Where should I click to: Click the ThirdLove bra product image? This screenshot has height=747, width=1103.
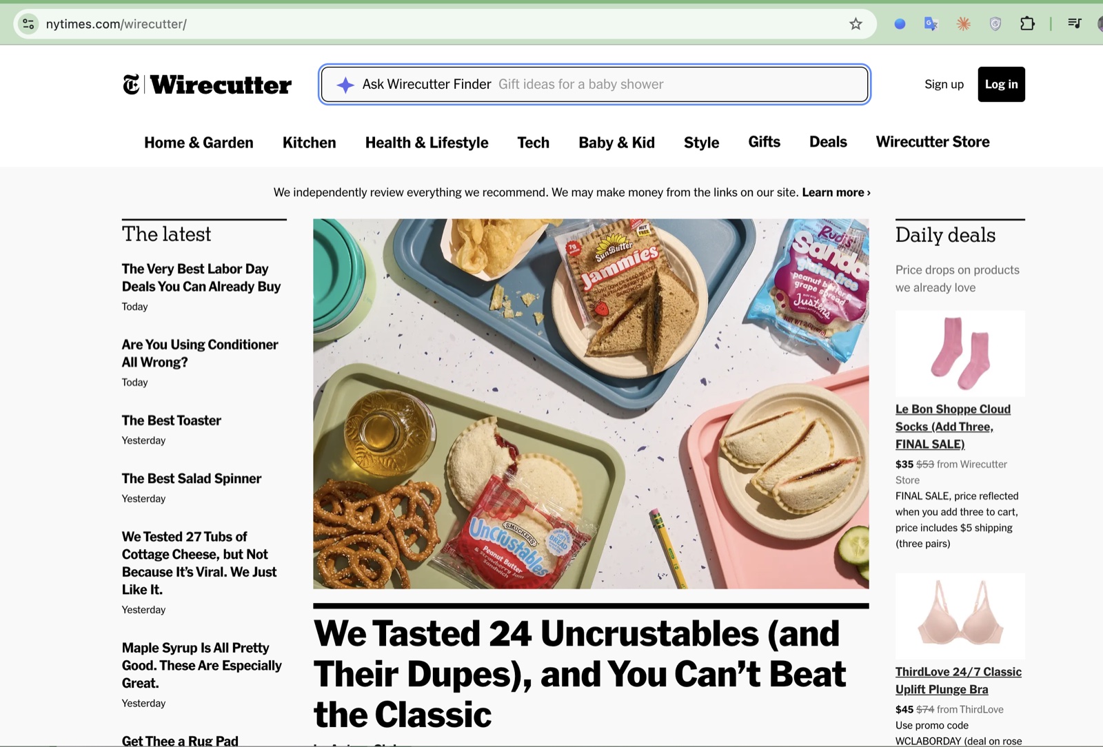[960, 617]
